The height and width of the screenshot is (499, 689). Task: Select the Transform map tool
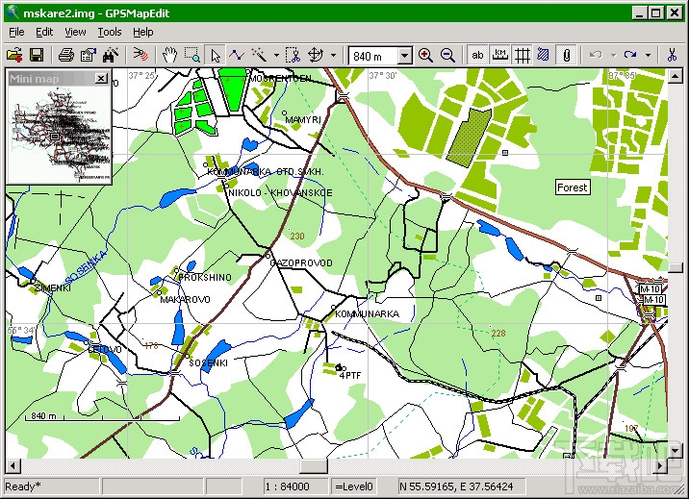(x=316, y=56)
